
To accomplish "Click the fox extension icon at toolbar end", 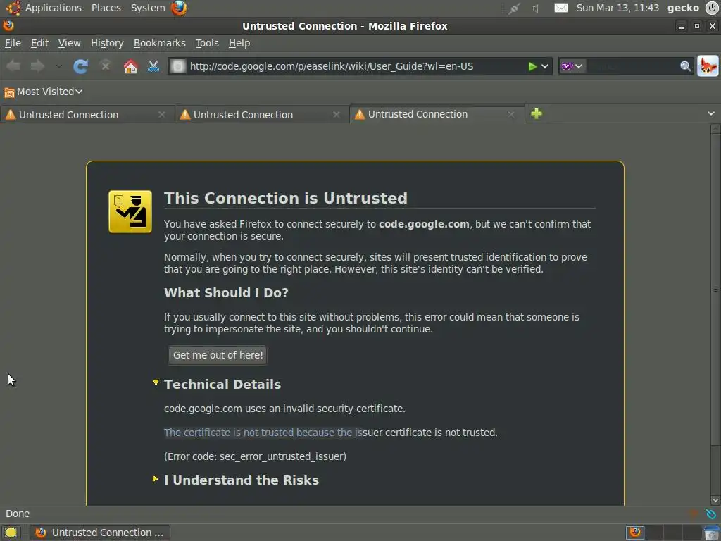I will 708,66.
